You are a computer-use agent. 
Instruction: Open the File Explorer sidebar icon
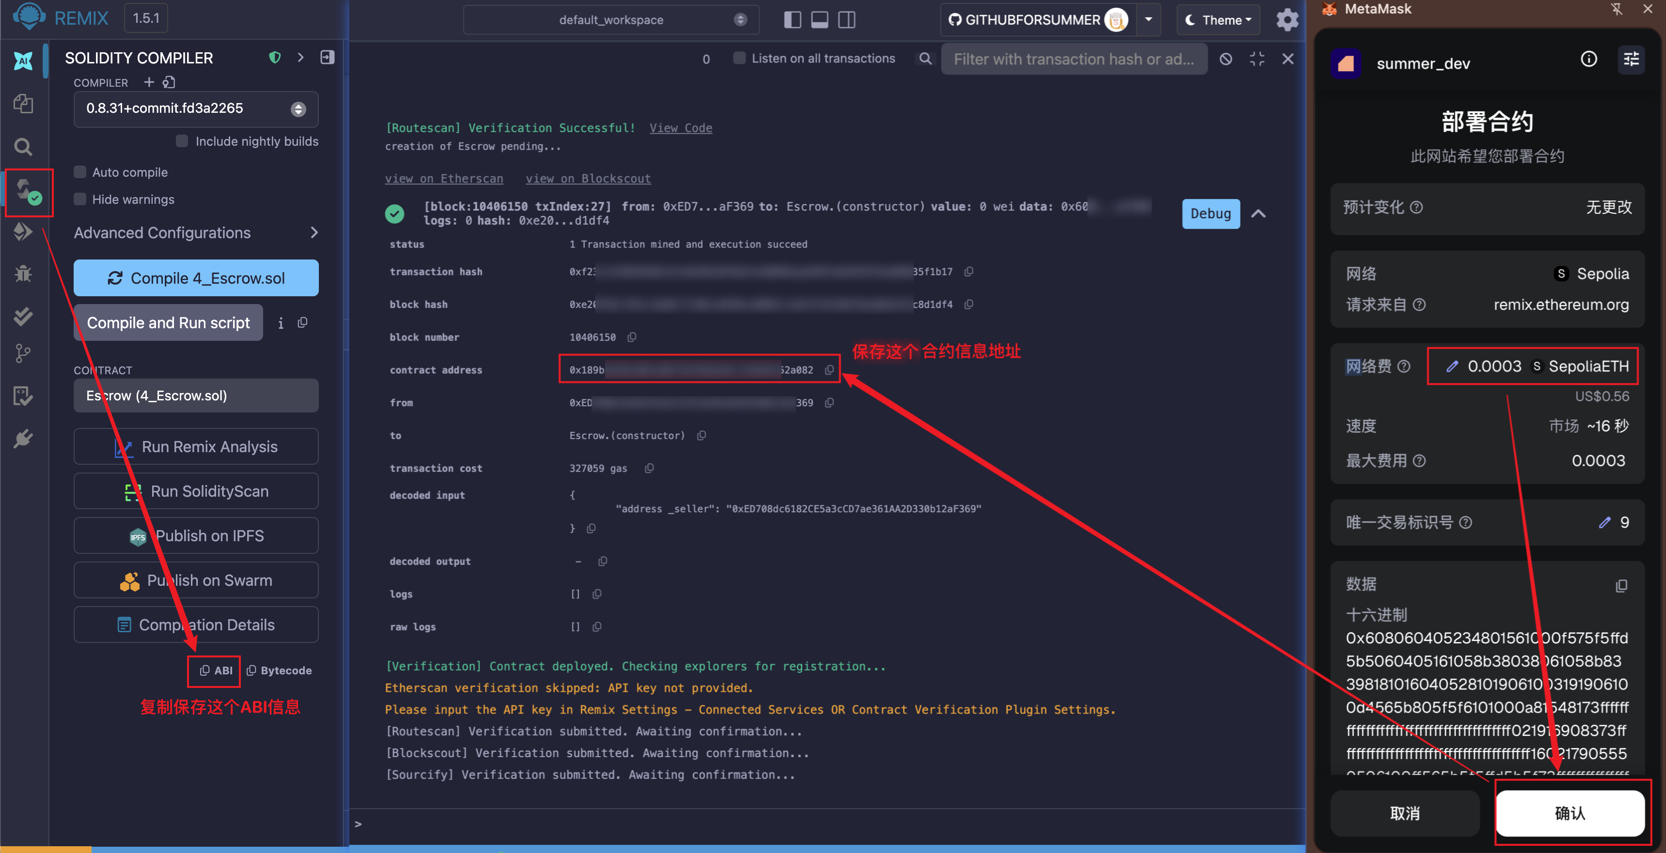click(x=23, y=104)
